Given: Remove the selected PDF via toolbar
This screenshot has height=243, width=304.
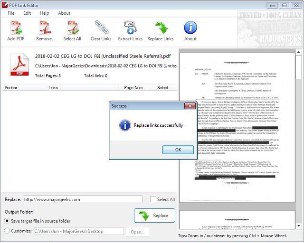Looking at the screenshot, I should pyautogui.click(x=44, y=28).
